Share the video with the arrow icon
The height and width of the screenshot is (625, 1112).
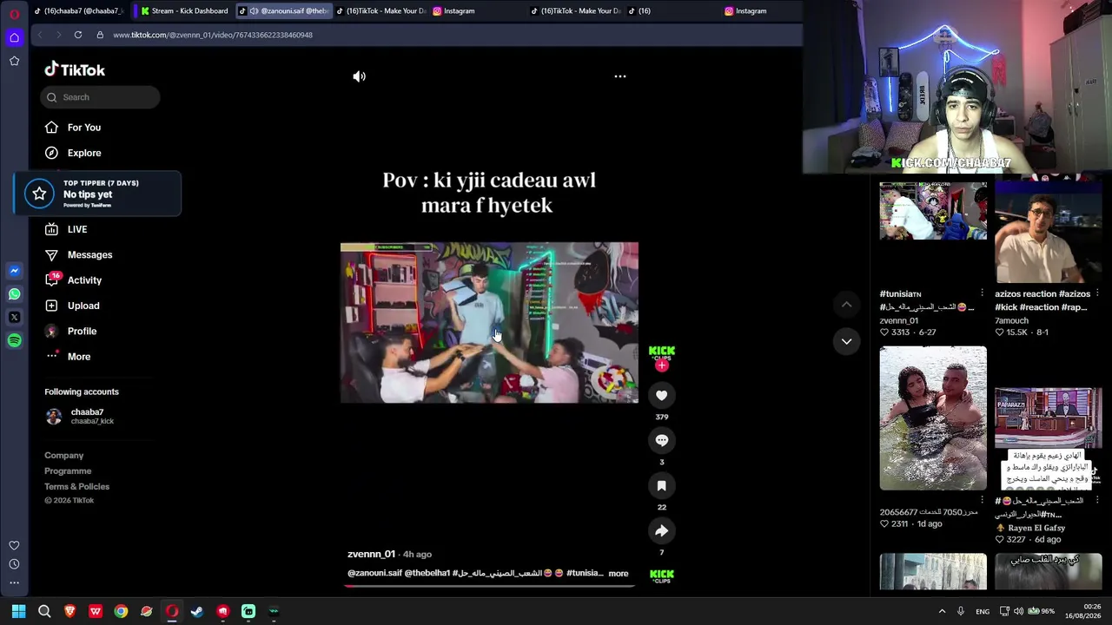(662, 531)
